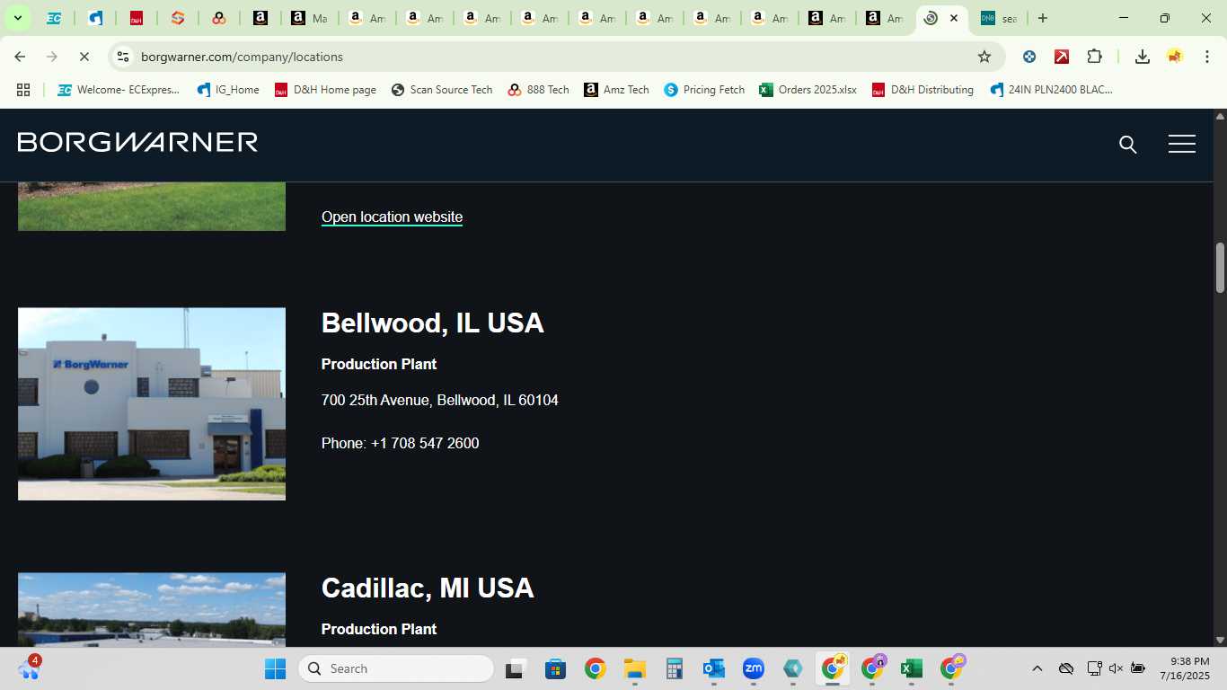The height and width of the screenshot is (690, 1227).
Task: Click Production Plant label under Cadillac
Action: [379, 629]
